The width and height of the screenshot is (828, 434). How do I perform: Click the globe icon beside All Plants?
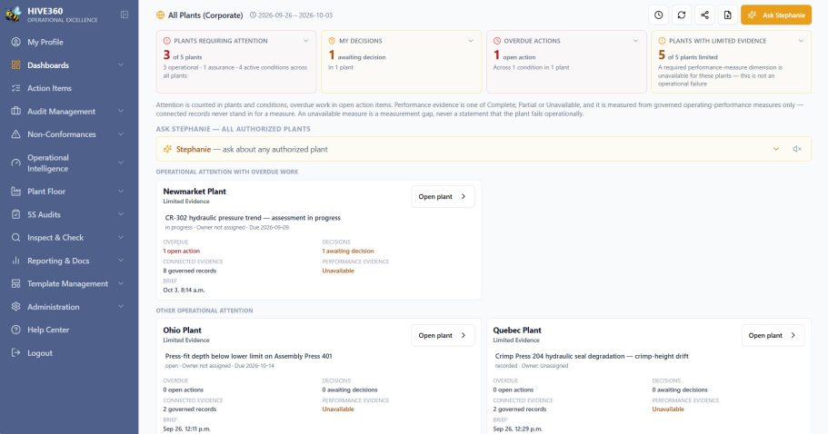coord(161,15)
